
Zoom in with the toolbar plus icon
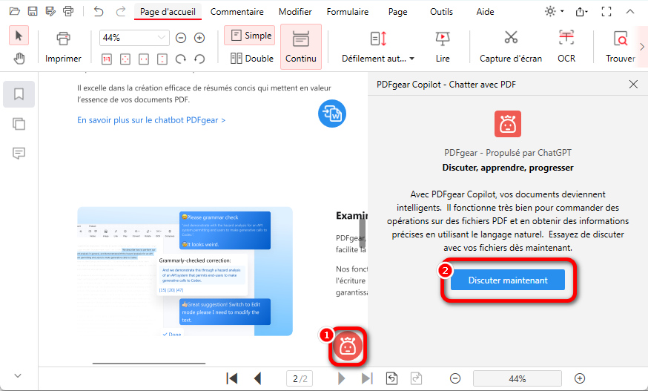point(199,38)
